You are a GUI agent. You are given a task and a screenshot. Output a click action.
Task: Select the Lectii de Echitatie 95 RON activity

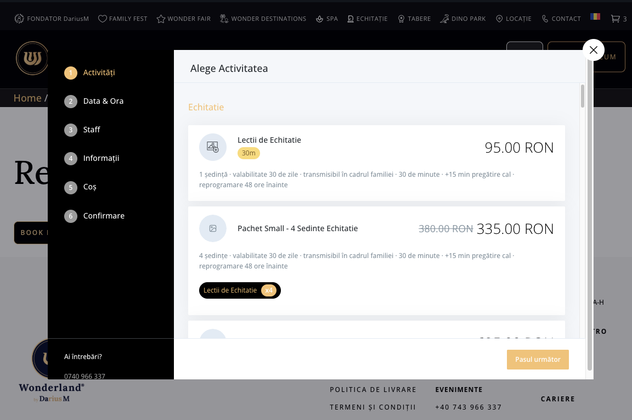(376, 163)
